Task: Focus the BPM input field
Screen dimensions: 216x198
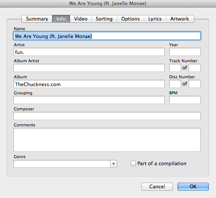Action: [x=185, y=100]
